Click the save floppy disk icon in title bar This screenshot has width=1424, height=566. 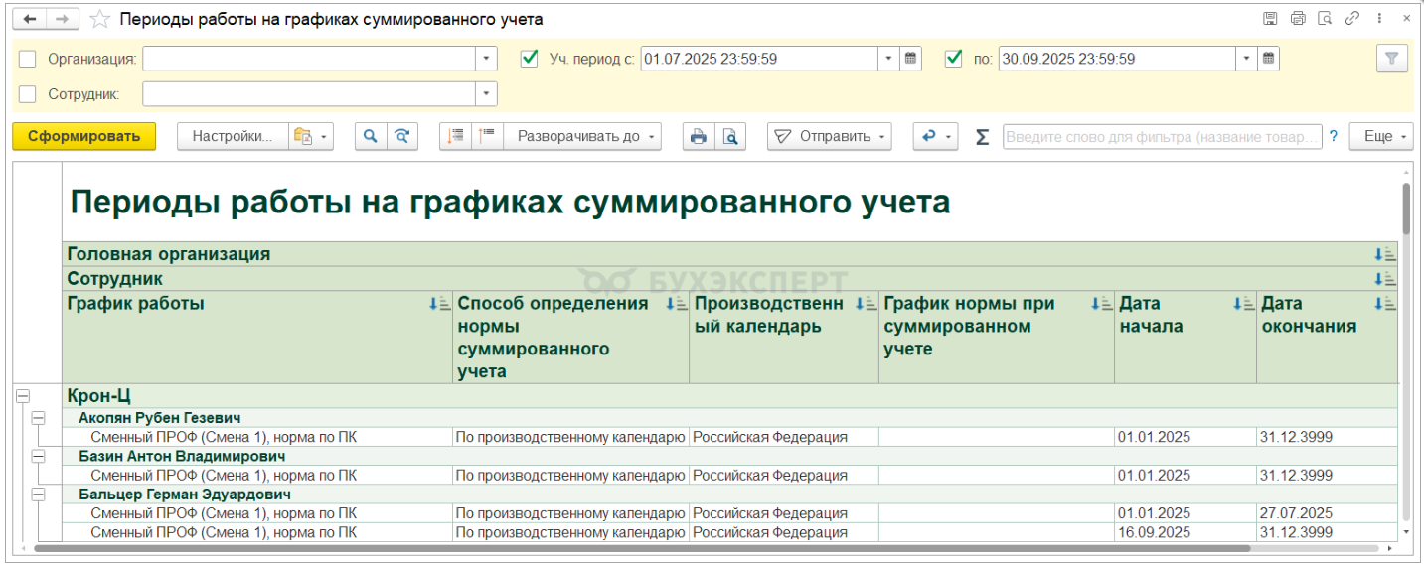click(1270, 18)
